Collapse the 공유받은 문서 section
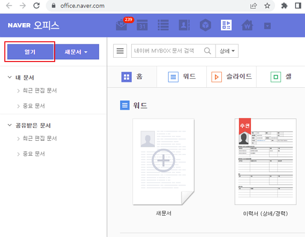This screenshot has width=305, height=237. click(x=10, y=125)
